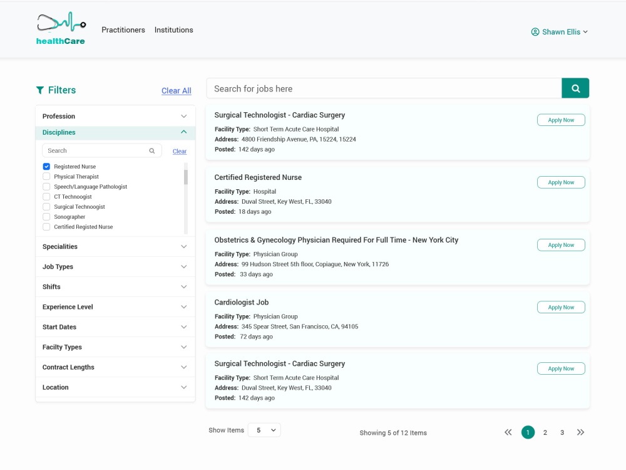The image size is (626, 470).
Task: Click the Clear All filters link
Action: (x=176, y=91)
